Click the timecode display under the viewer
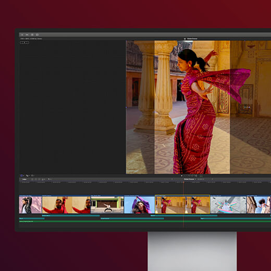The width and height of the screenshot is (271, 271). coord(193,176)
